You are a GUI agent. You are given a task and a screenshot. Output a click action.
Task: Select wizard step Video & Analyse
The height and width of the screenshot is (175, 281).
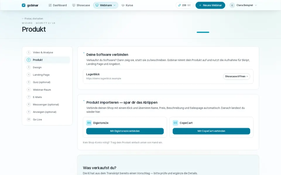tap(47, 52)
